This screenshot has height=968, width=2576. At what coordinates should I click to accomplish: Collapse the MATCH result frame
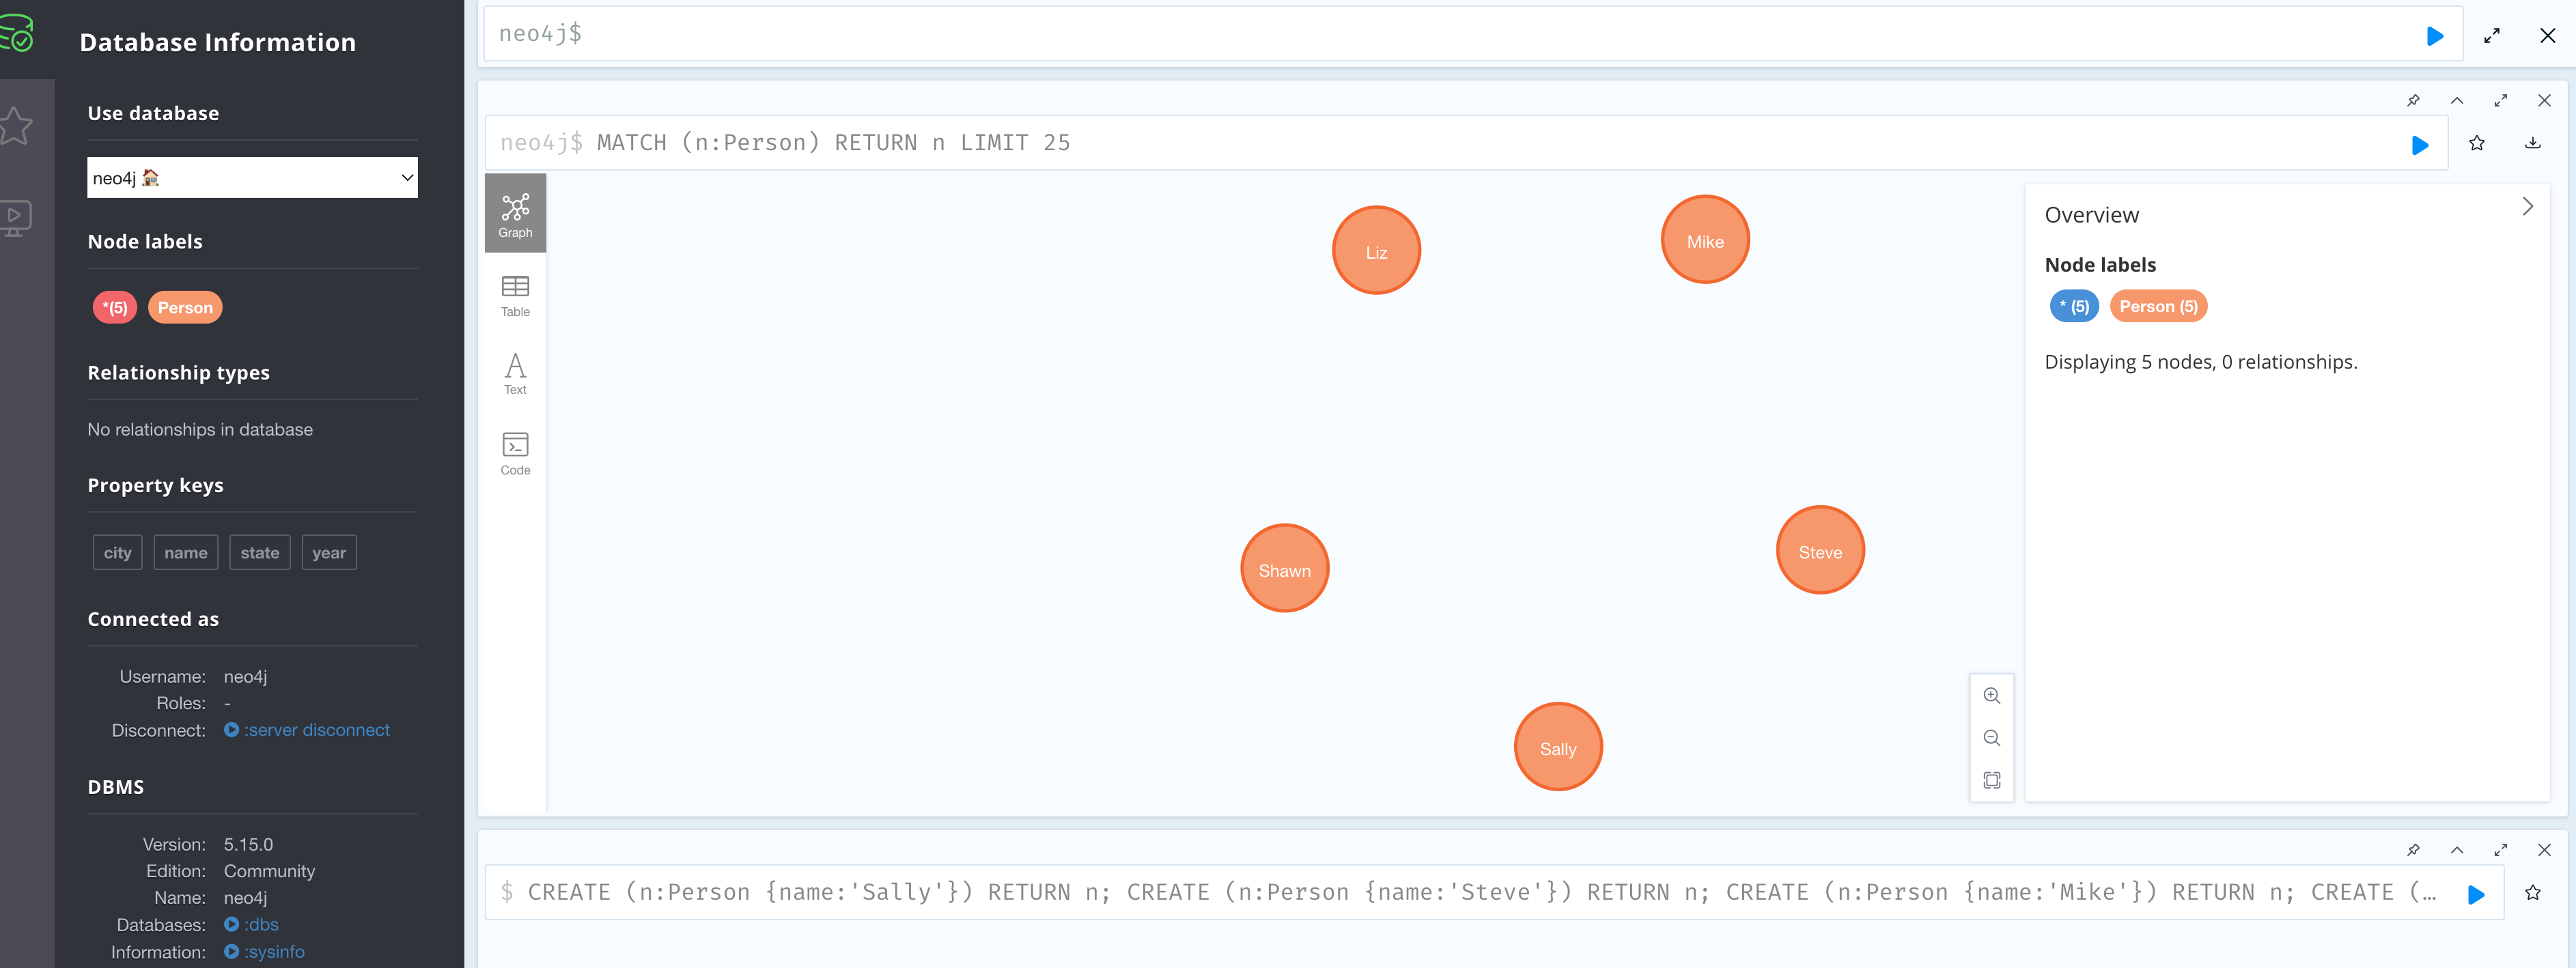pyautogui.click(x=2456, y=100)
